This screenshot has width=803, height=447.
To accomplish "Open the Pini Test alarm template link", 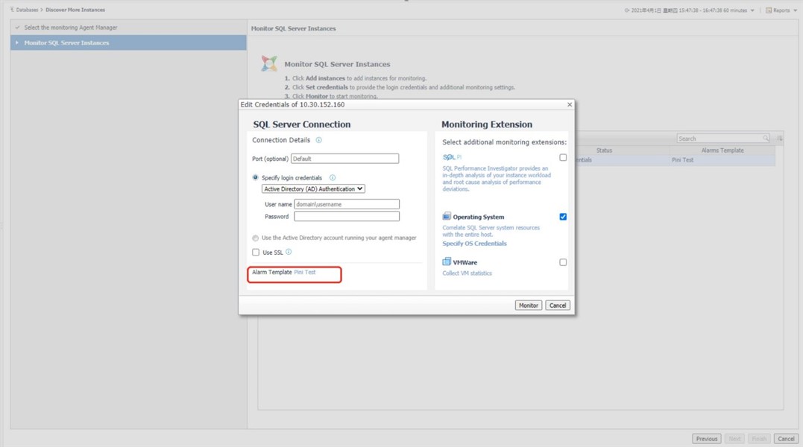I will click(x=305, y=272).
